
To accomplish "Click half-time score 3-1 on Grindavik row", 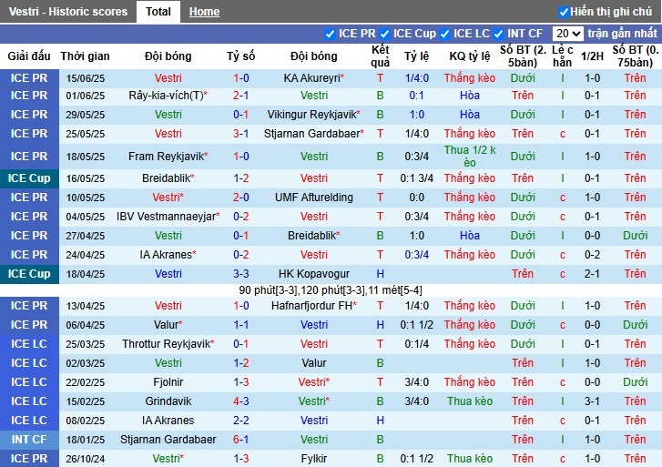I will point(592,401).
